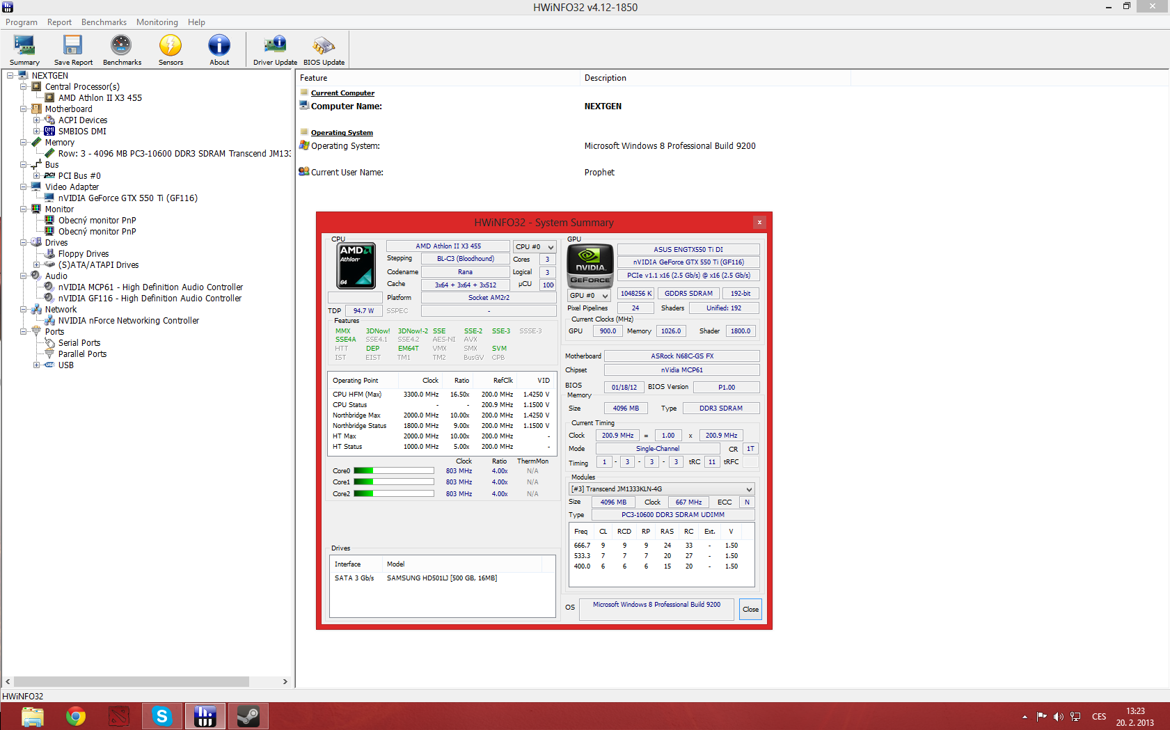Viewport: 1170px width, 730px height.
Task: Click the BIOS Update chip icon
Action: (x=324, y=45)
